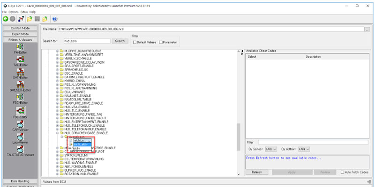The height and width of the screenshot is (187, 375).
Task: Select the HUD_TELEFONBUCH_ENABLE row
Action: click(84, 125)
